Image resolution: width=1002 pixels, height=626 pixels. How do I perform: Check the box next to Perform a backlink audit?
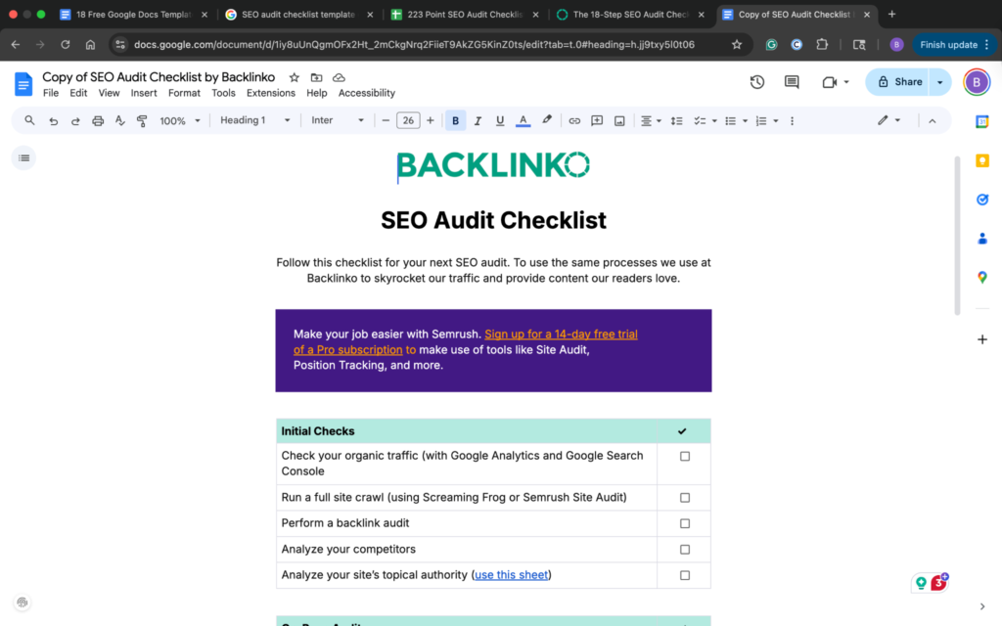coord(683,523)
